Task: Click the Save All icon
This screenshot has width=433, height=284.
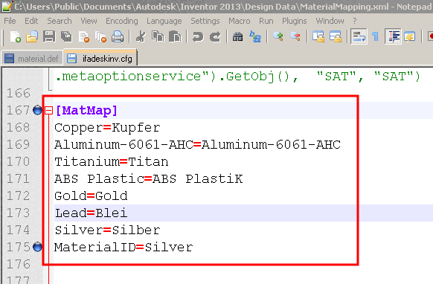Action: click(66, 36)
